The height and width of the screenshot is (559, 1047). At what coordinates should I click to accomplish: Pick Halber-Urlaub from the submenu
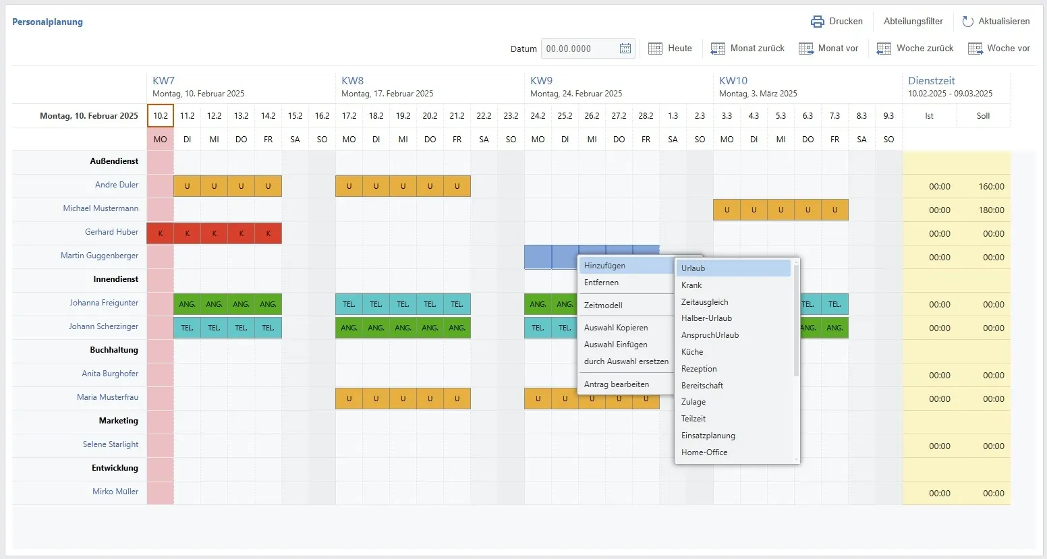[733, 318]
